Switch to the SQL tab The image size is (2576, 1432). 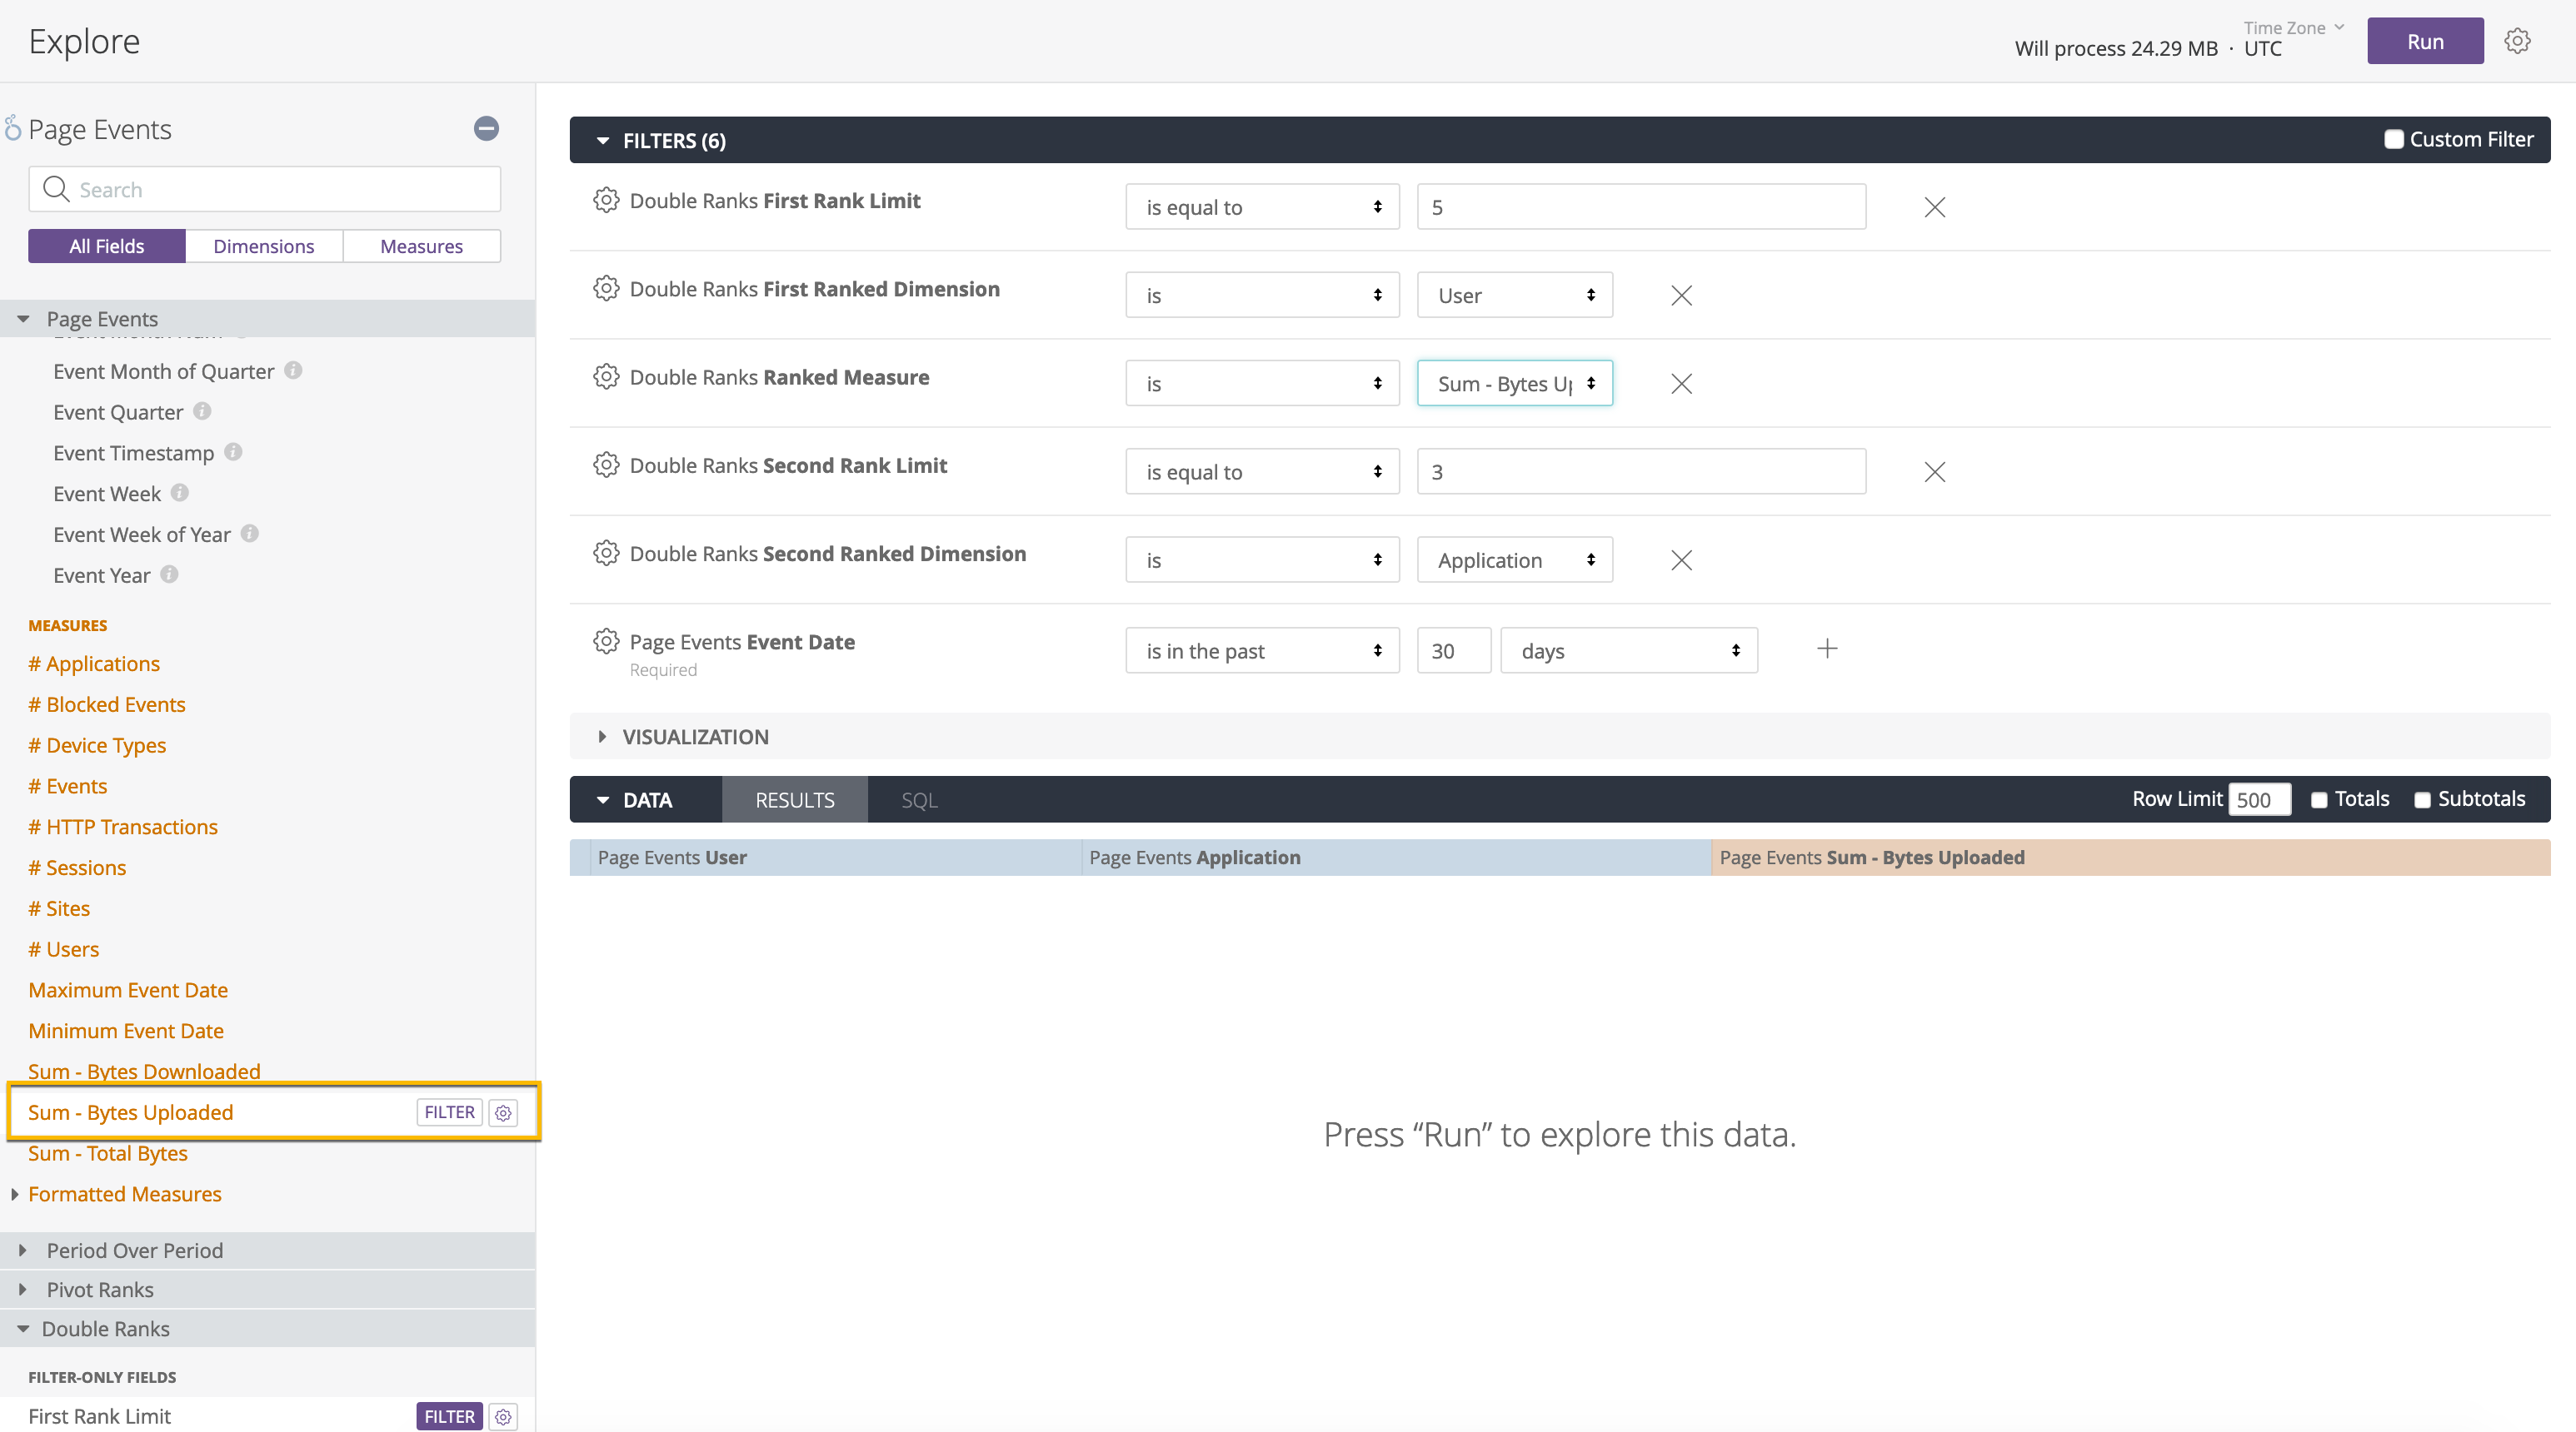click(918, 799)
